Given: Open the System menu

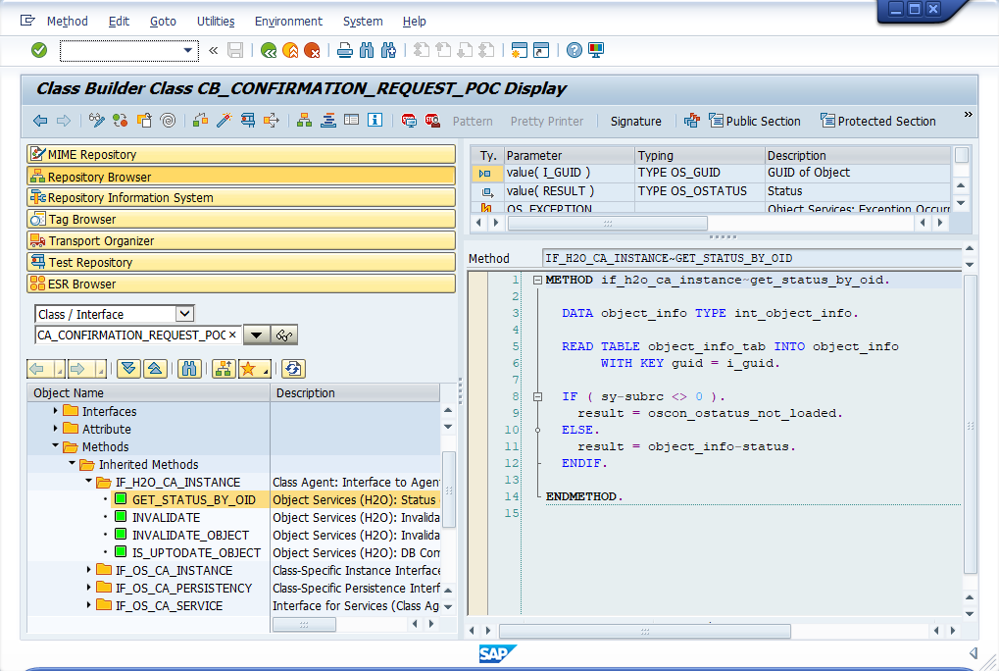Looking at the screenshot, I should tap(363, 21).
